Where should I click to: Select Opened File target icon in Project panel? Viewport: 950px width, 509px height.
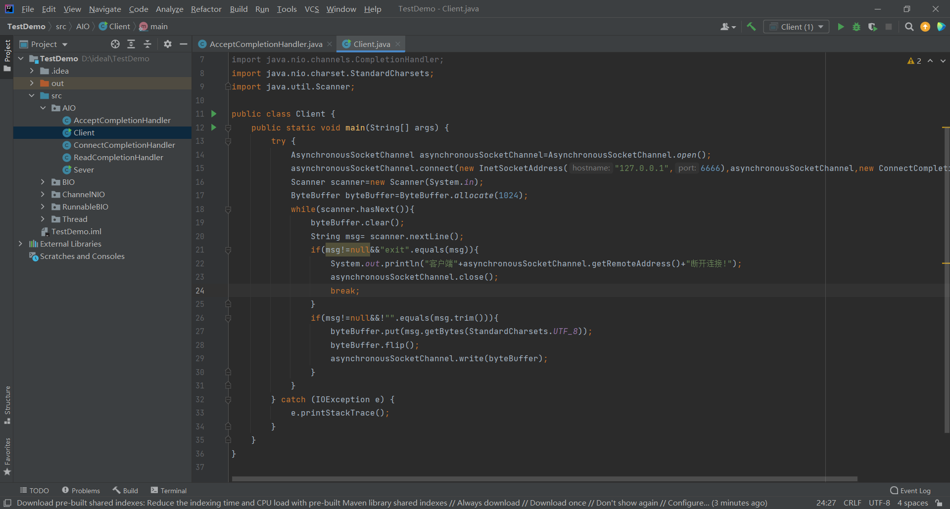[115, 44]
